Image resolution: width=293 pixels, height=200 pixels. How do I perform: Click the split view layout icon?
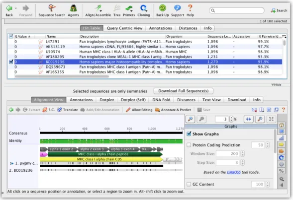[262, 110]
